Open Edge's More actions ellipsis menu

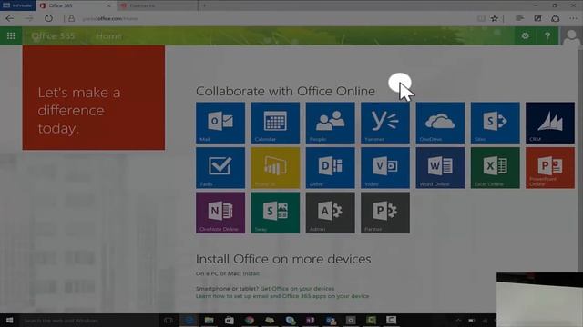(573, 18)
